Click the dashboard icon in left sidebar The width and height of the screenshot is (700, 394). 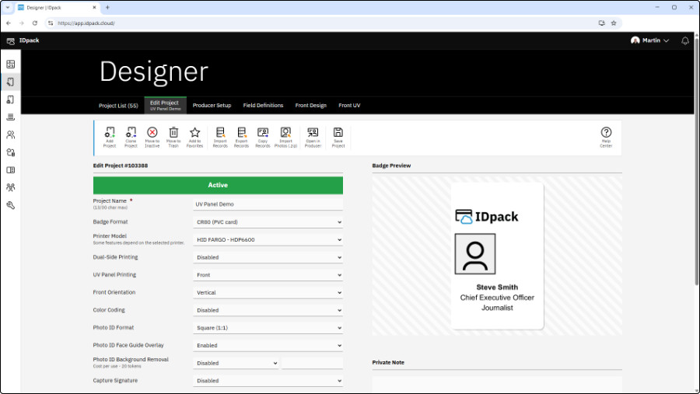pyautogui.click(x=11, y=65)
